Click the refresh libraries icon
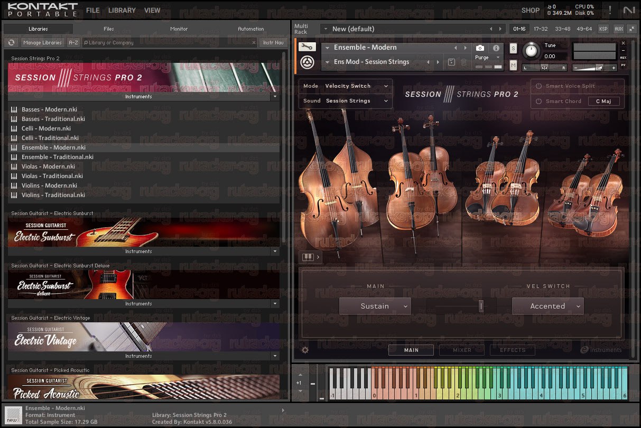 click(11, 43)
